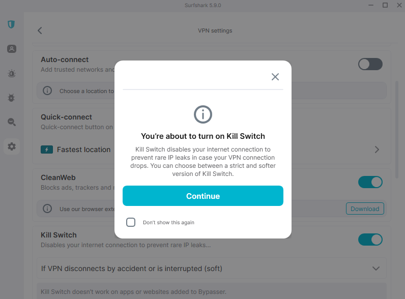Select the Fastest location lightning icon
Image resolution: width=405 pixels, height=299 pixels.
47,149
